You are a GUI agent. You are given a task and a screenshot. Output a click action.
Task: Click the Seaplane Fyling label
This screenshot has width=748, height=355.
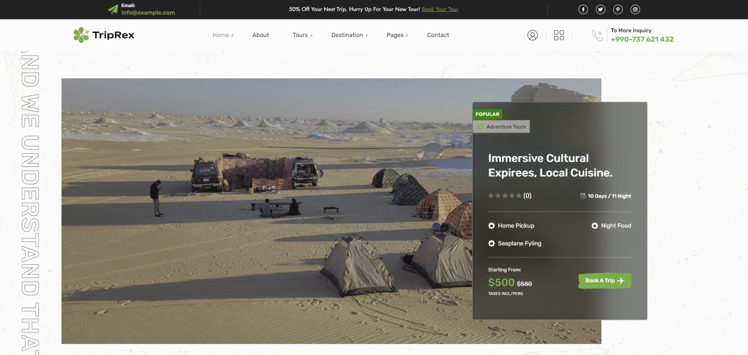[x=519, y=243]
